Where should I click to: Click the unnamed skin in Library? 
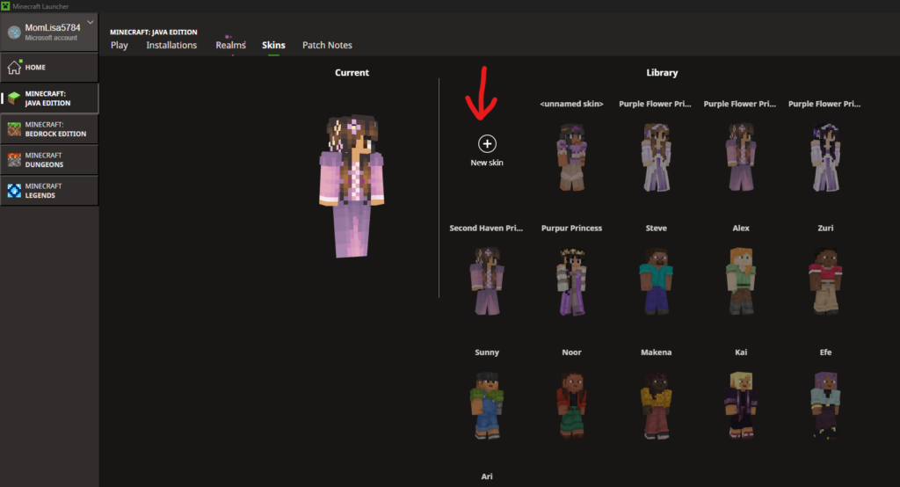[571, 156]
